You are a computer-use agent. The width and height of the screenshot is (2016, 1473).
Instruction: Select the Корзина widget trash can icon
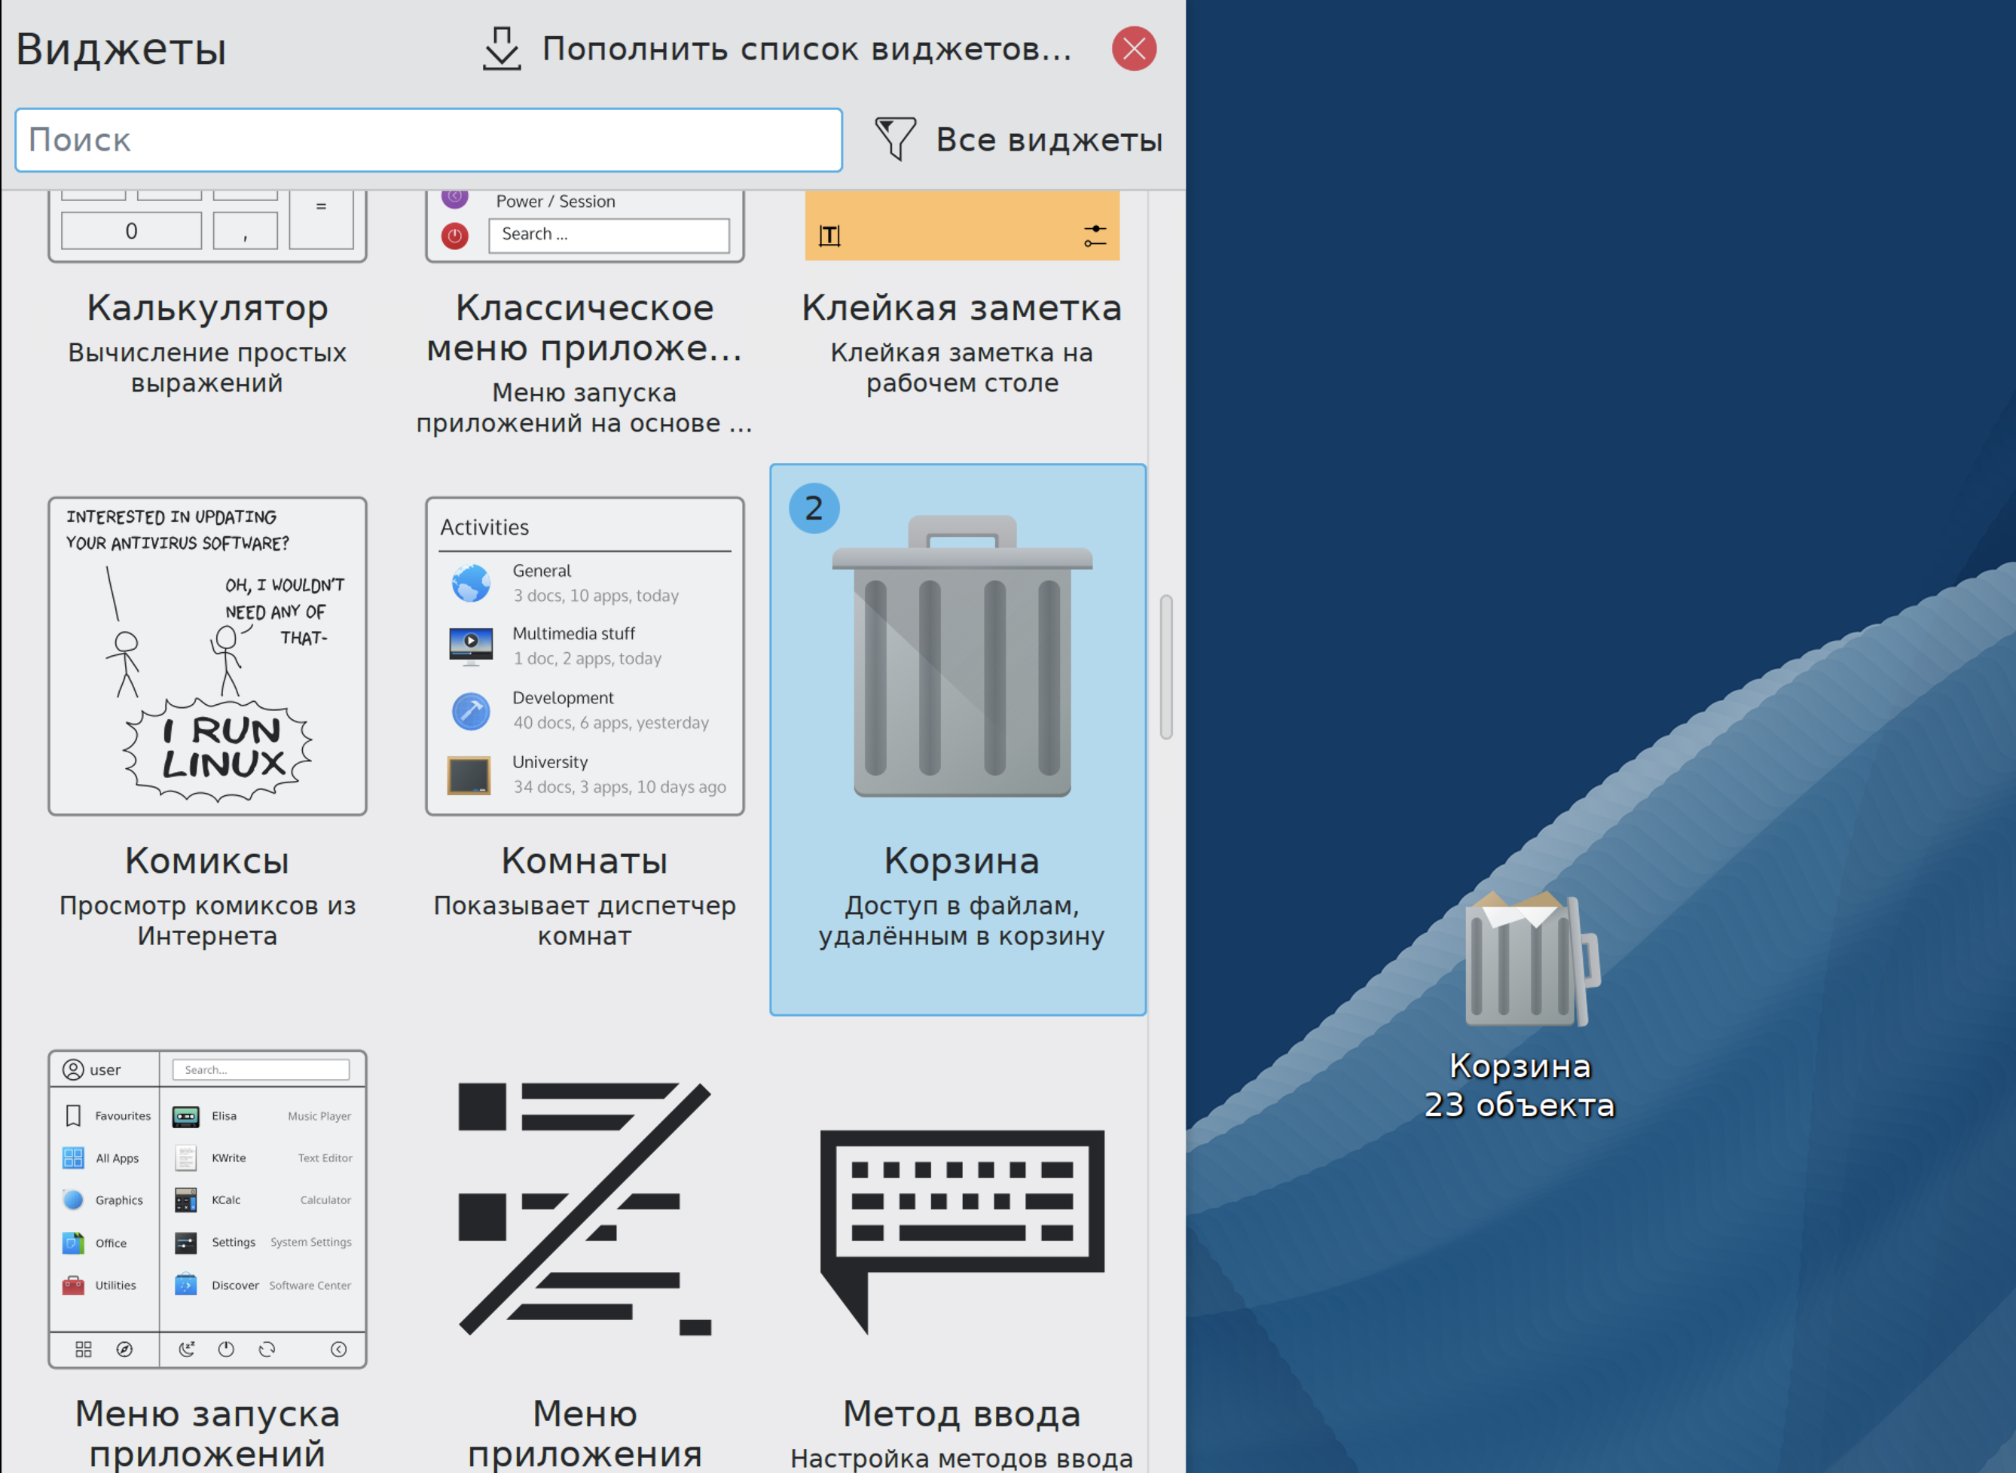coord(961,656)
